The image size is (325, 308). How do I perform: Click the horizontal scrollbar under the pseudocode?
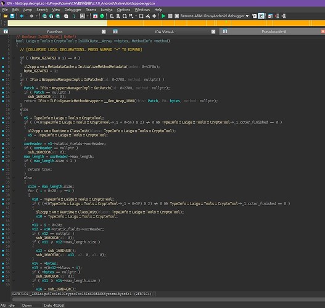168,299
